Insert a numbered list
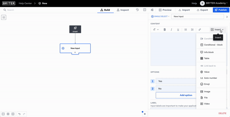 pos(192,30)
